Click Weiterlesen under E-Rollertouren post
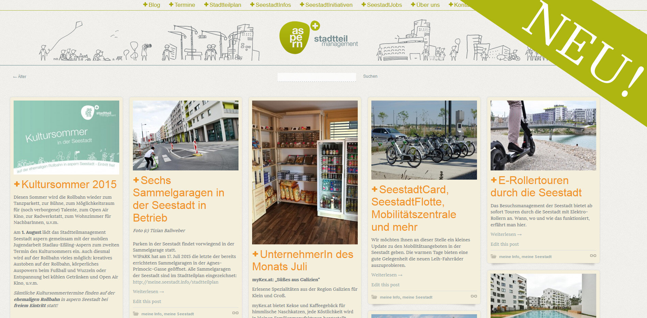647x318 pixels. pos(506,234)
